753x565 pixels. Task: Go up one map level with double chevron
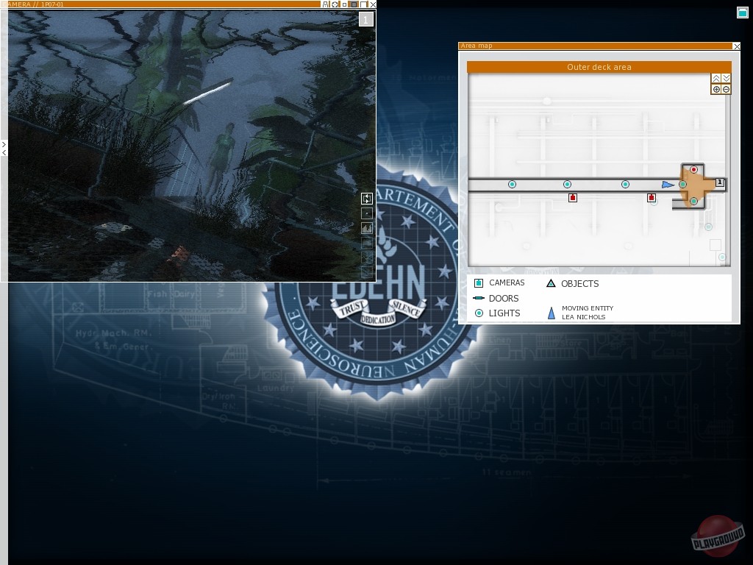pyautogui.click(x=716, y=78)
